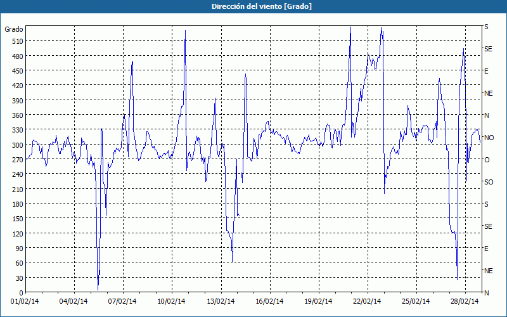Click the 330 y-axis label
507x317 pixels.
(18, 131)
